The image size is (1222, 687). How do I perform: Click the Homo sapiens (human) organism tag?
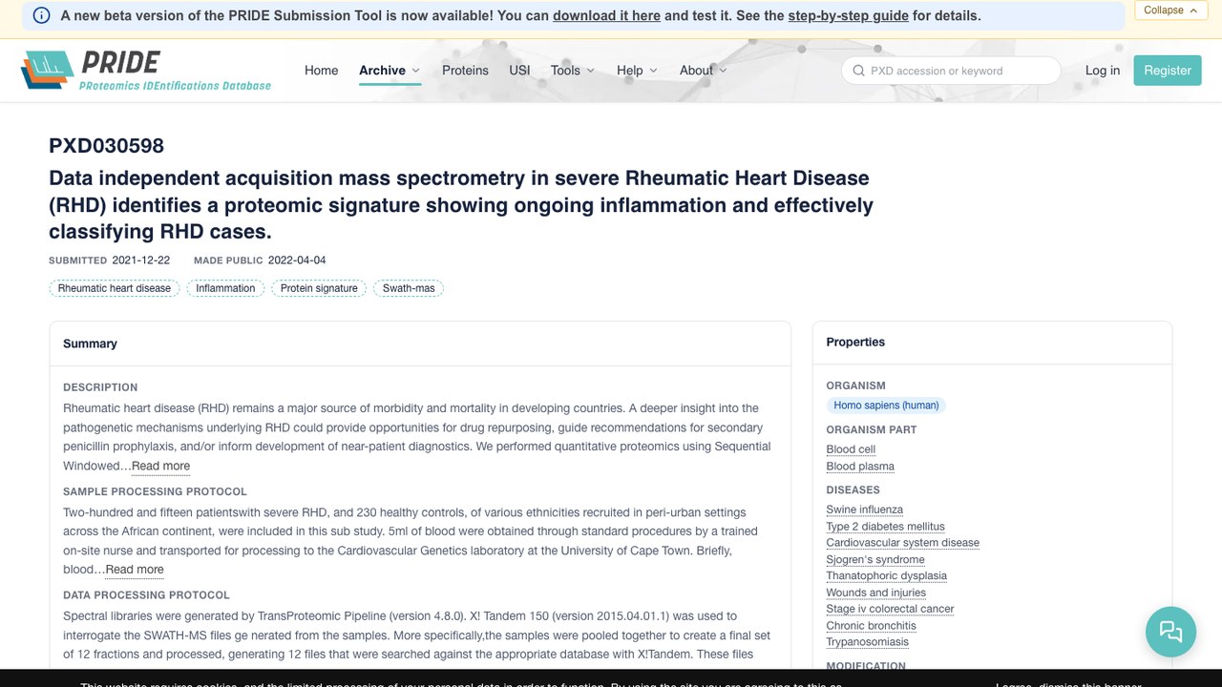coord(886,406)
